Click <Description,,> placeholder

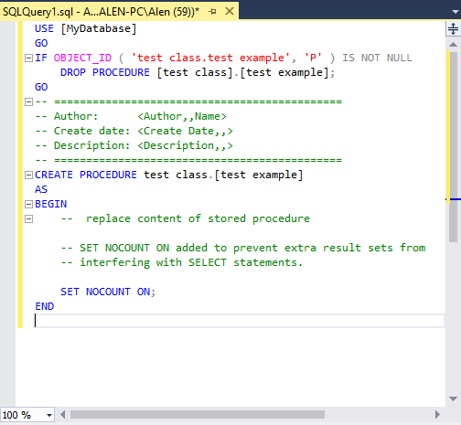[185, 145]
